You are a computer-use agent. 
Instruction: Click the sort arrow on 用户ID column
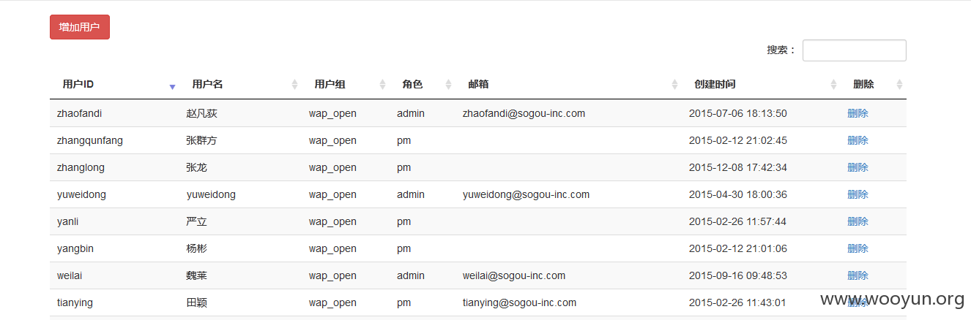172,86
